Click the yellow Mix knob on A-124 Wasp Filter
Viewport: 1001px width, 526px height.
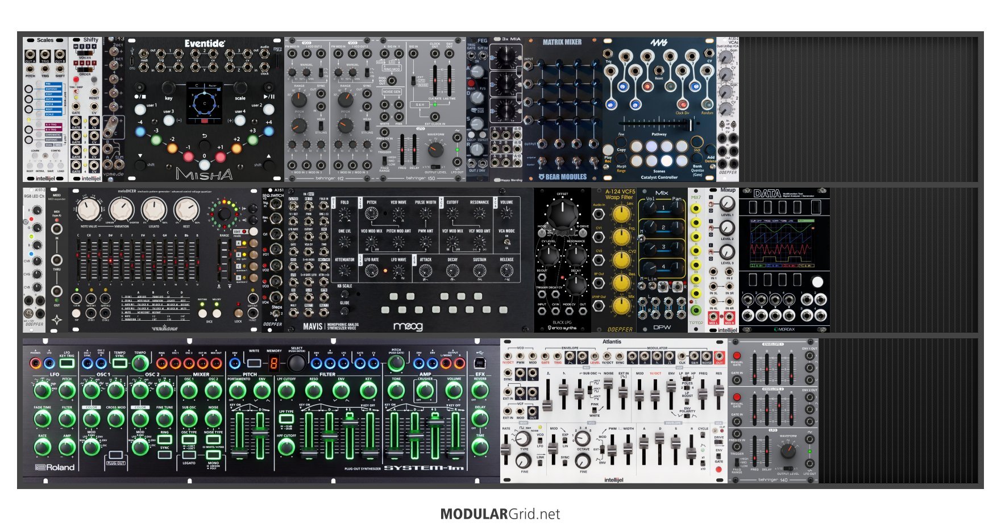(x=622, y=306)
